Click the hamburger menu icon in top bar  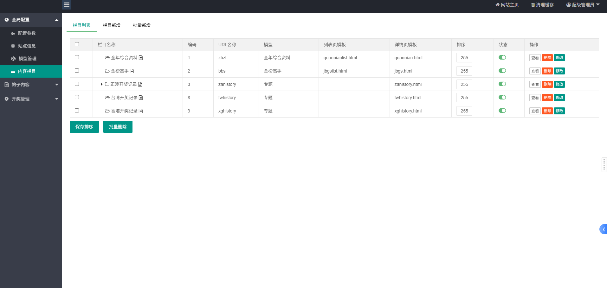(67, 5)
